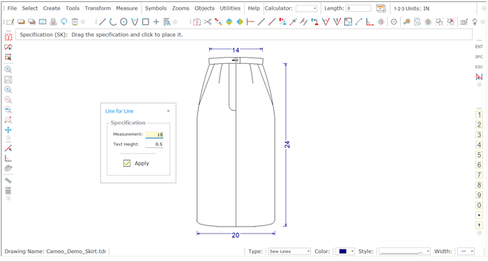This screenshot has width=488, height=262.
Task: Click the blue undo arrow icon
Action: pyautogui.click(x=64, y=22)
